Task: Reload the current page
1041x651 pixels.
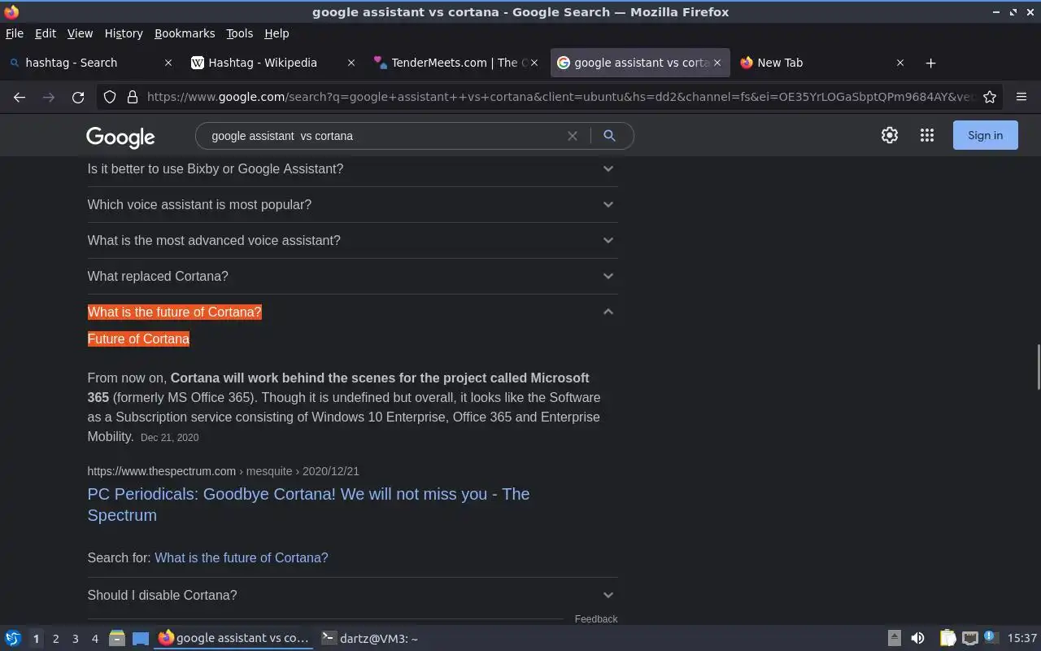Action: click(x=78, y=97)
